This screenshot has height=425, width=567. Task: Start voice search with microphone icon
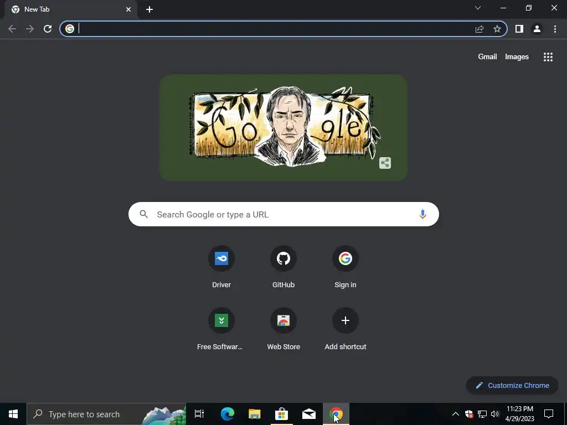click(x=422, y=214)
